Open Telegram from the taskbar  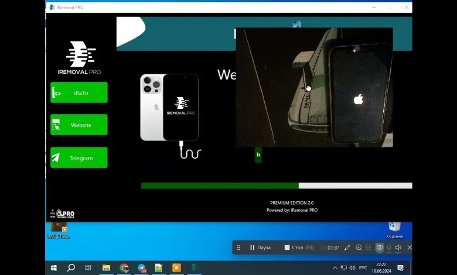[x=141, y=268]
